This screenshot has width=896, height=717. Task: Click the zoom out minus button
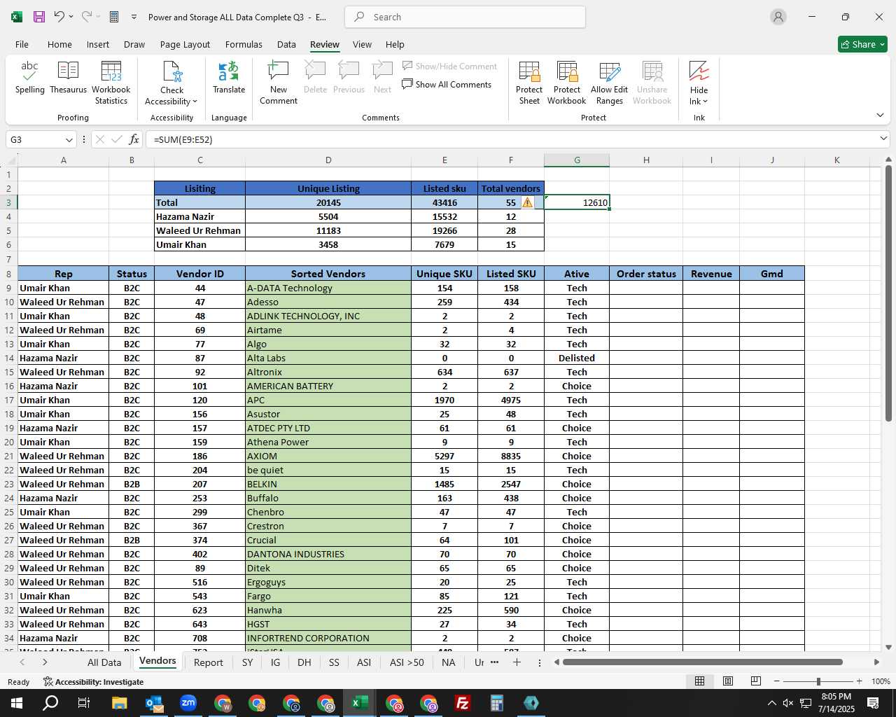(777, 681)
